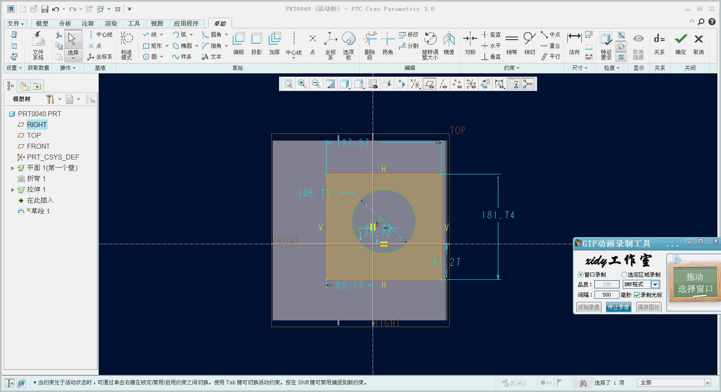Pick the 选项板 (Palette) icon

tap(348, 45)
